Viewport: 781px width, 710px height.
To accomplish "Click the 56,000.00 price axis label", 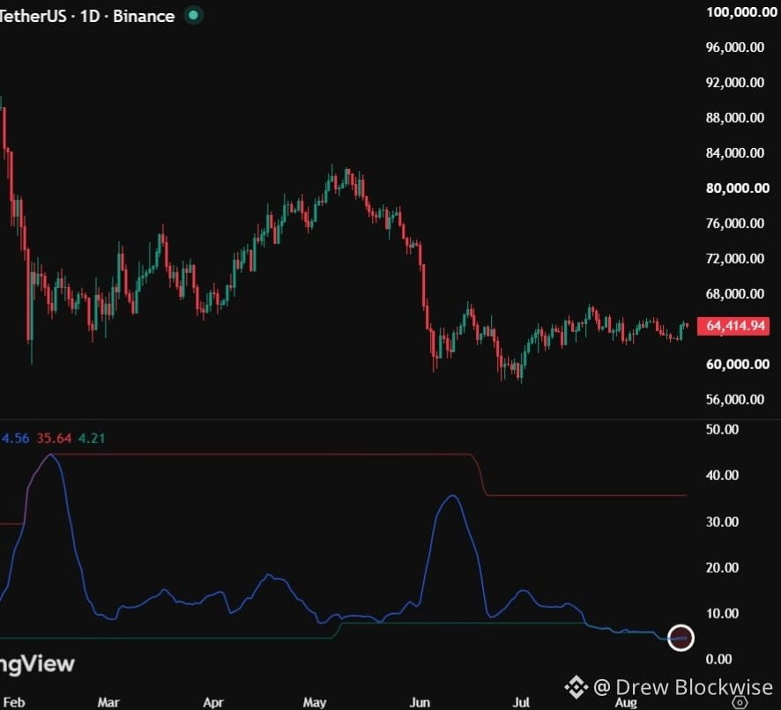I will click(734, 399).
